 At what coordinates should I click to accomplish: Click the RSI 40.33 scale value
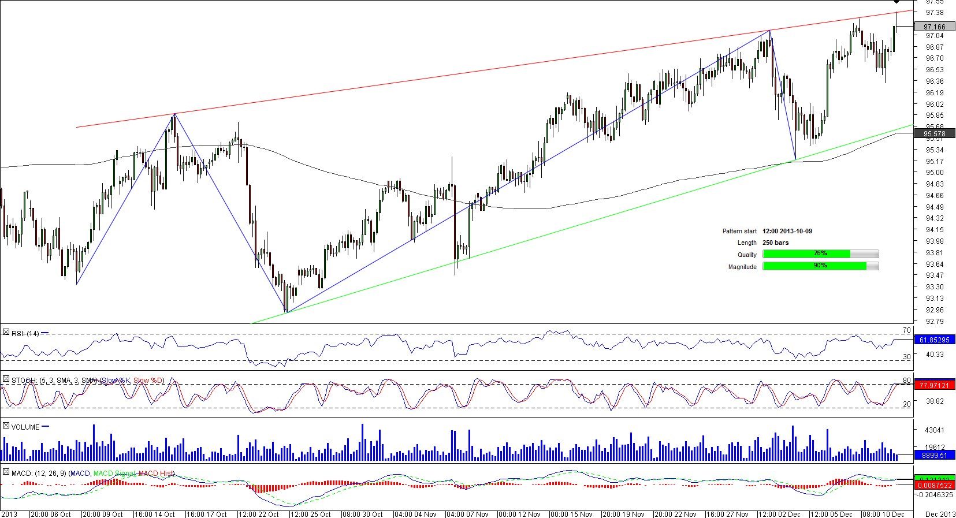[x=935, y=355]
